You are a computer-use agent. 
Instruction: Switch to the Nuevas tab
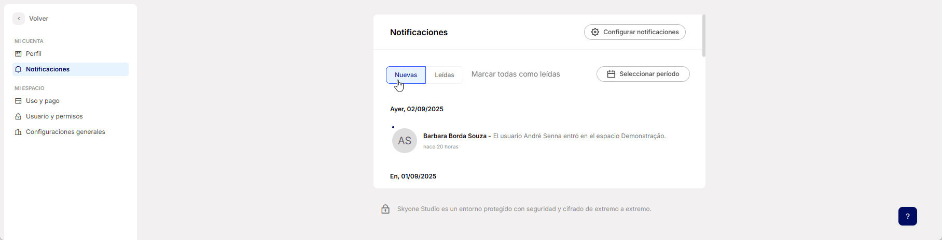(406, 75)
